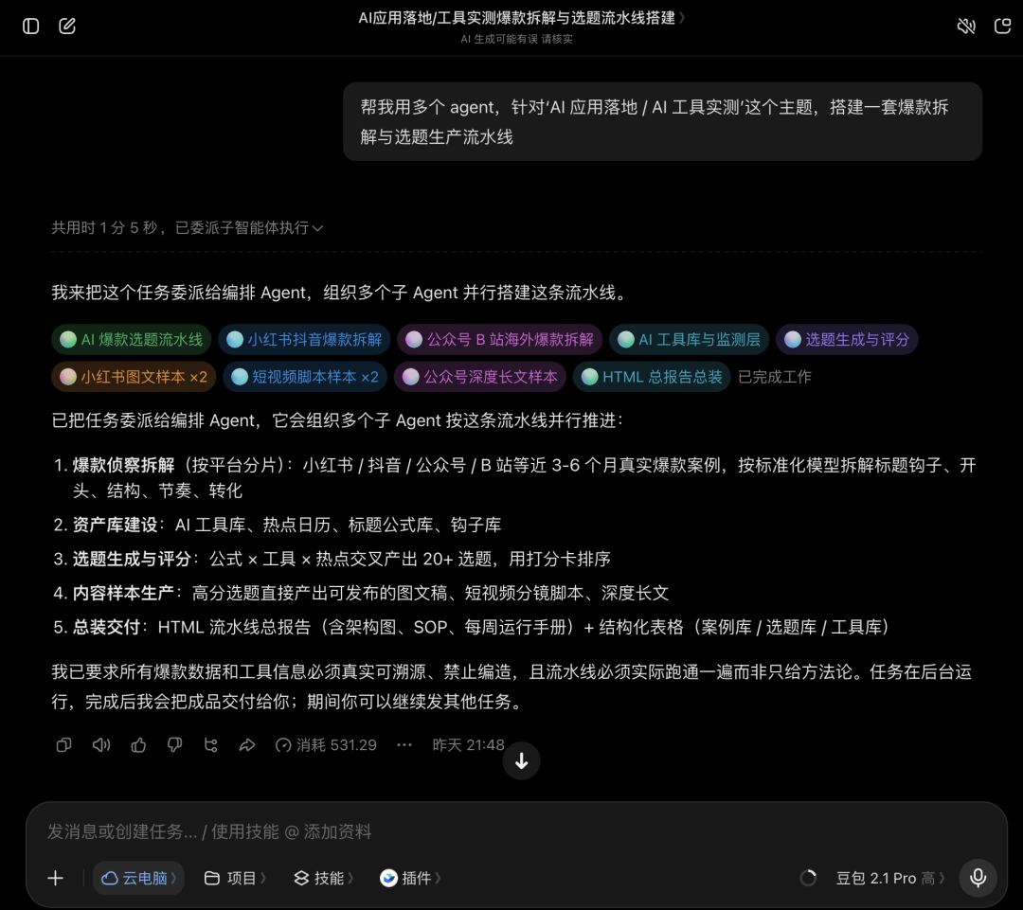Screen dimensions: 1023x910
Task: Dislike the reply with the thumbs-down icon
Action: [175, 745]
